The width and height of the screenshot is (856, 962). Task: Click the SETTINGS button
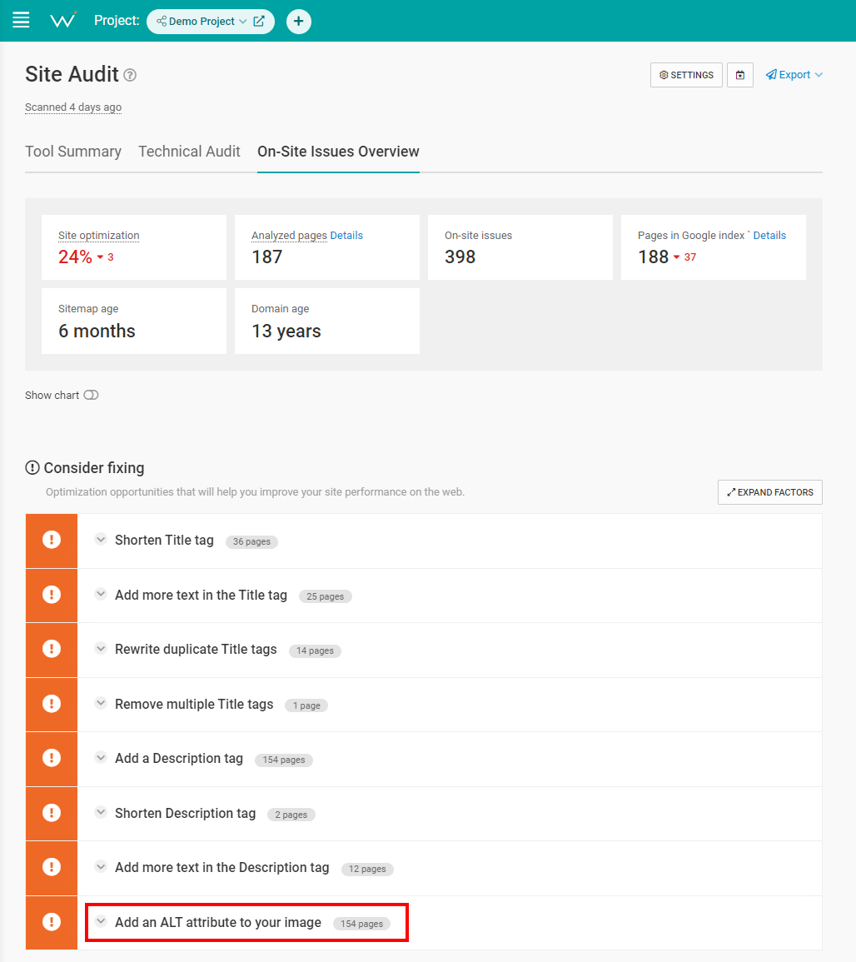(686, 75)
